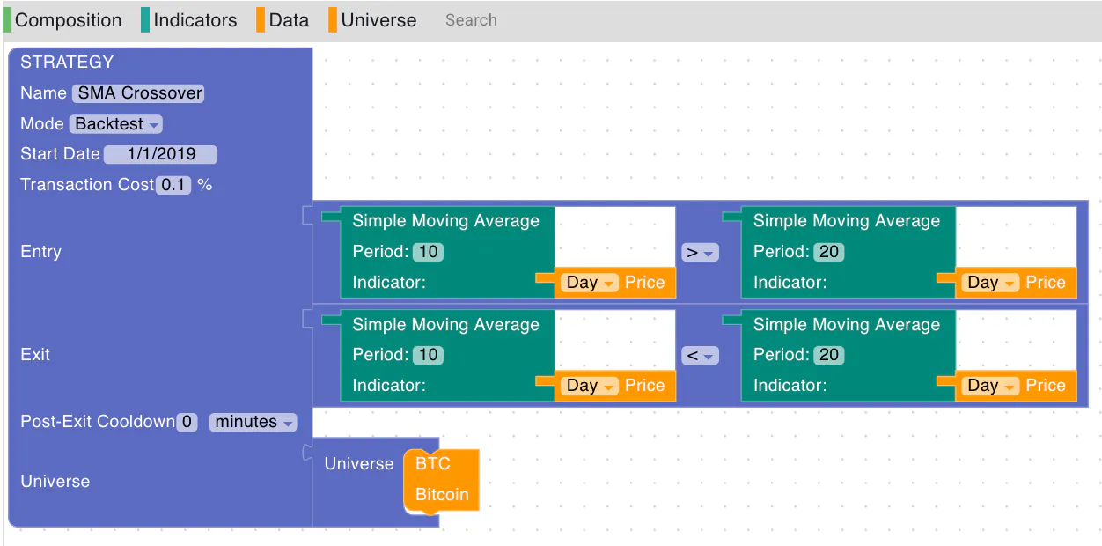Viewport: 1102px width, 546px height.
Task: Open Day dropdown in Exit right Price block
Action: (x=991, y=386)
